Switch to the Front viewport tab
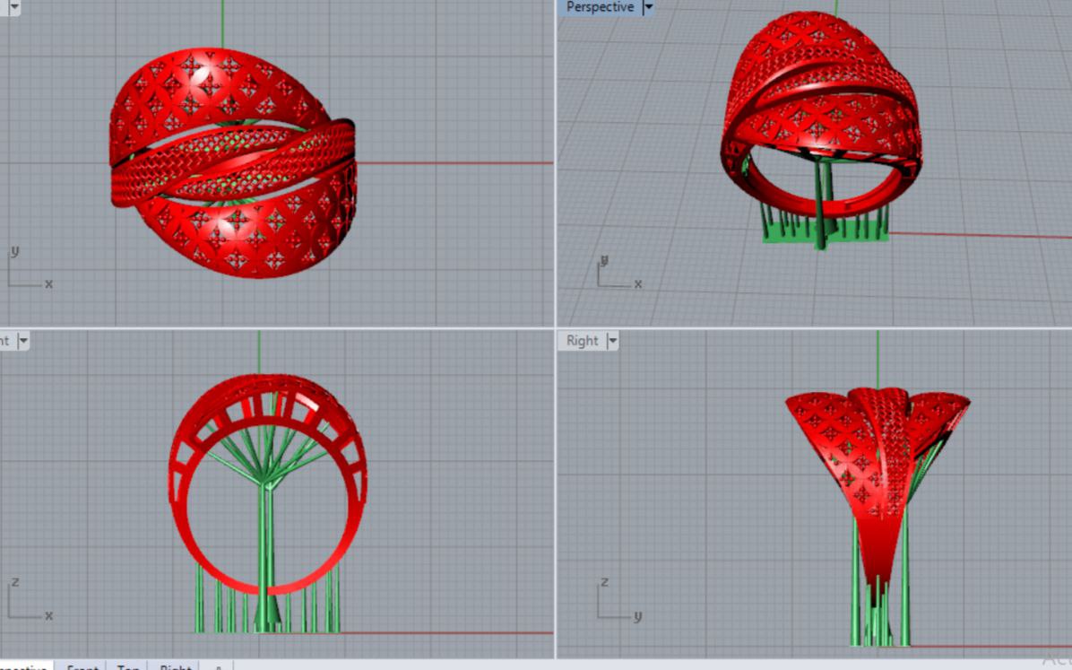1072x670 pixels. (x=82, y=666)
